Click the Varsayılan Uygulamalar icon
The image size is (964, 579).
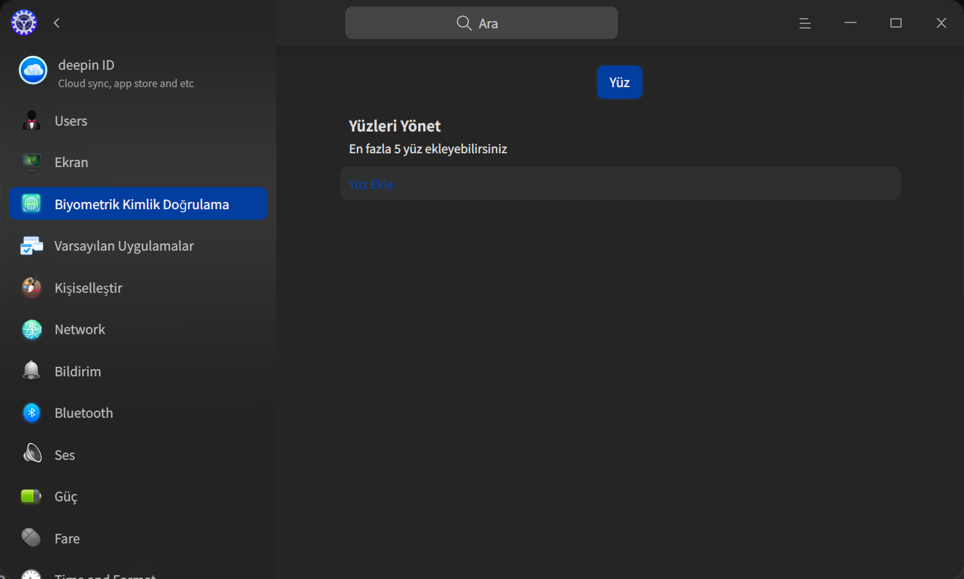pyautogui.click(x=31, y=246)
